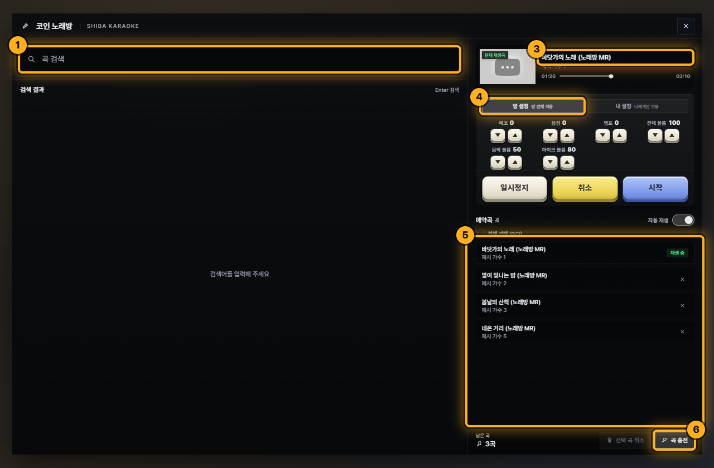Click the 일시정지 button

(x=514, y=188)
